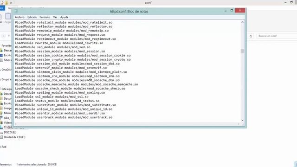Click the folder icon in Explorer quick access toolbar

(6, 3)
